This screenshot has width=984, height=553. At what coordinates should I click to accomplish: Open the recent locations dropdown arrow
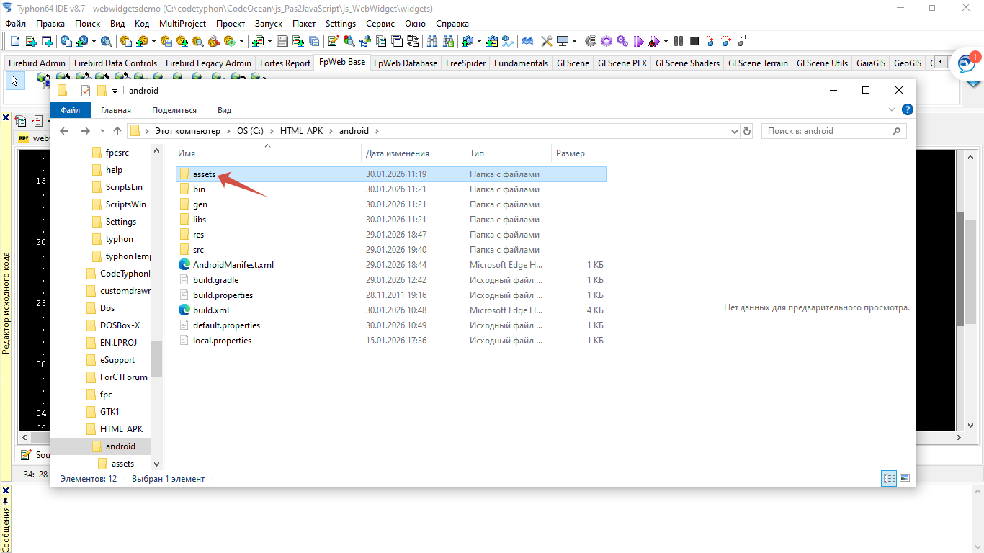[102, 131]
